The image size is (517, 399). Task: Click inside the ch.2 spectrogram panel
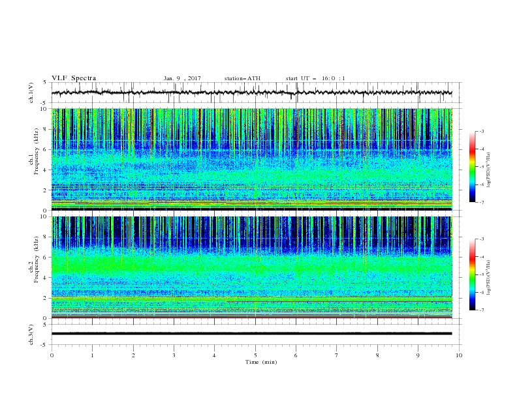tap(251, 267)
